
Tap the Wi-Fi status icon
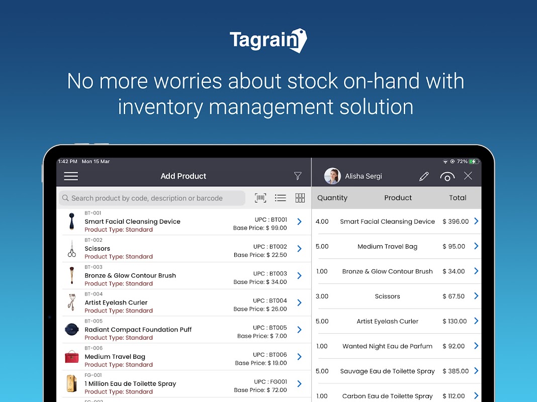click(x=445, y=161)
